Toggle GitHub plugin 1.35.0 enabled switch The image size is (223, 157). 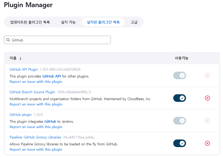pos(179,121)
